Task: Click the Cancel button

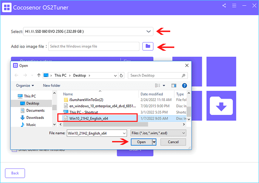Action: [173, 142]
